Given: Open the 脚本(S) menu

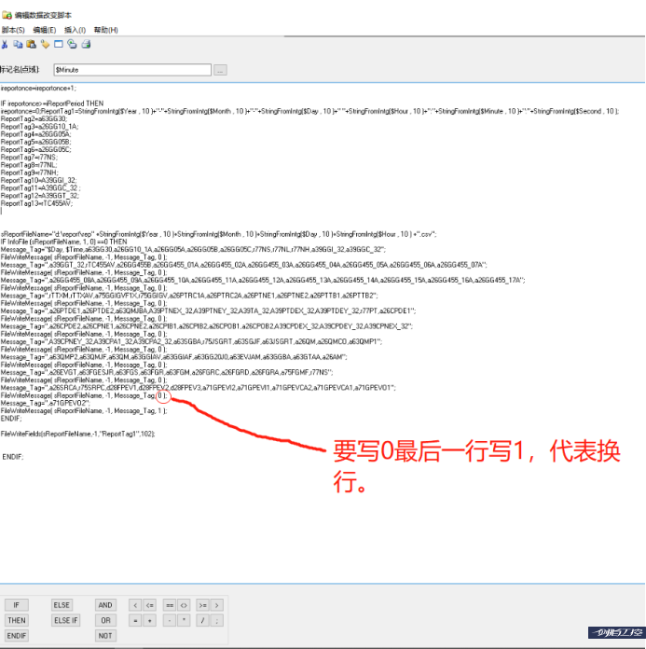Looking at the screenshot, I should coord(13,30).
